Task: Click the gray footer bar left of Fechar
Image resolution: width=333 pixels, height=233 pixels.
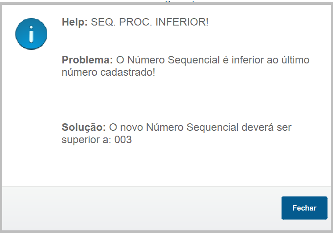Action: pyautogui.click(x=141, y=208)
